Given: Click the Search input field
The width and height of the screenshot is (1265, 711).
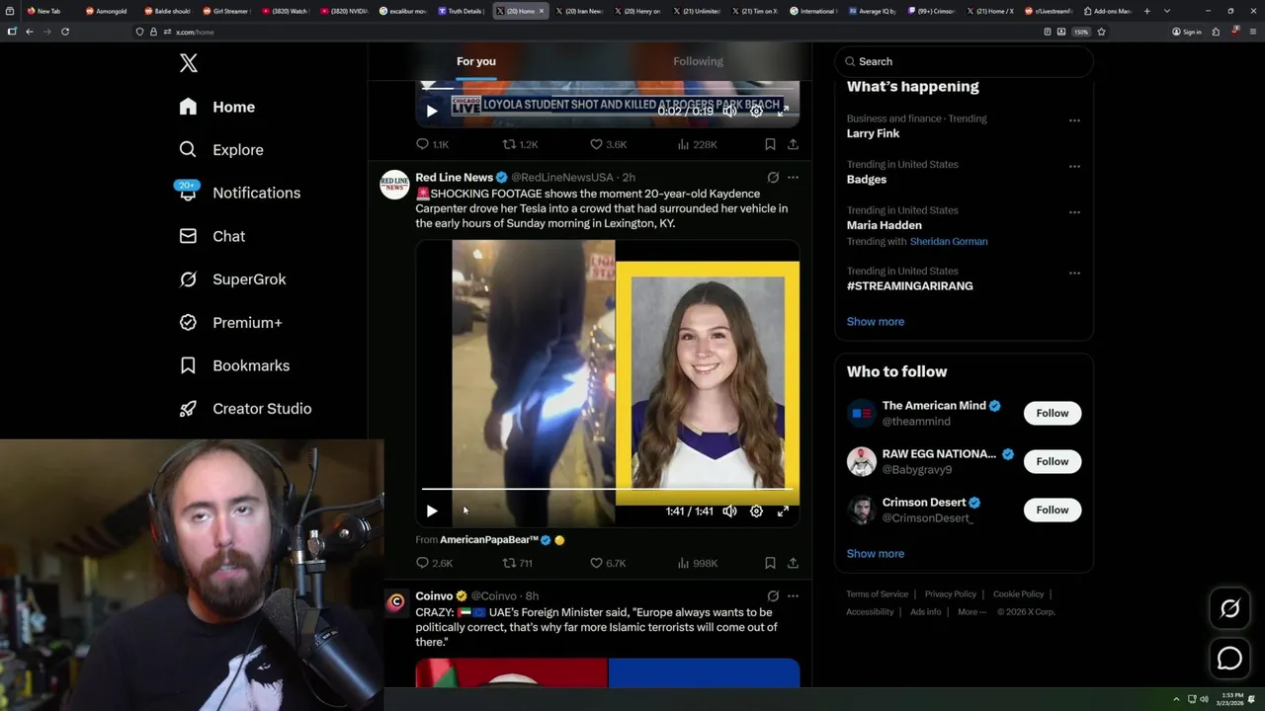Looking at the screenshot, I should (x=964, y=61).
